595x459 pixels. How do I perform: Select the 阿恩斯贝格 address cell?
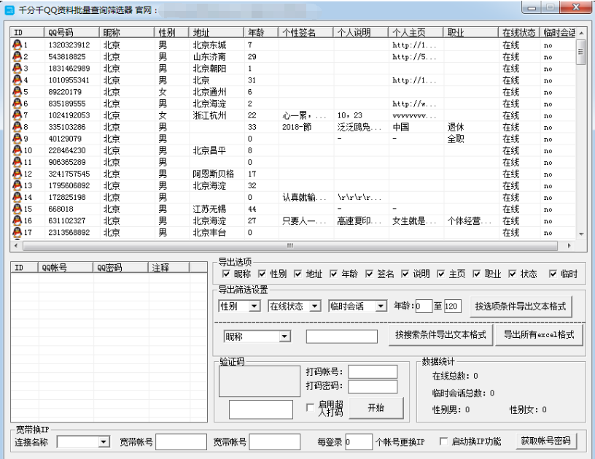213,174
